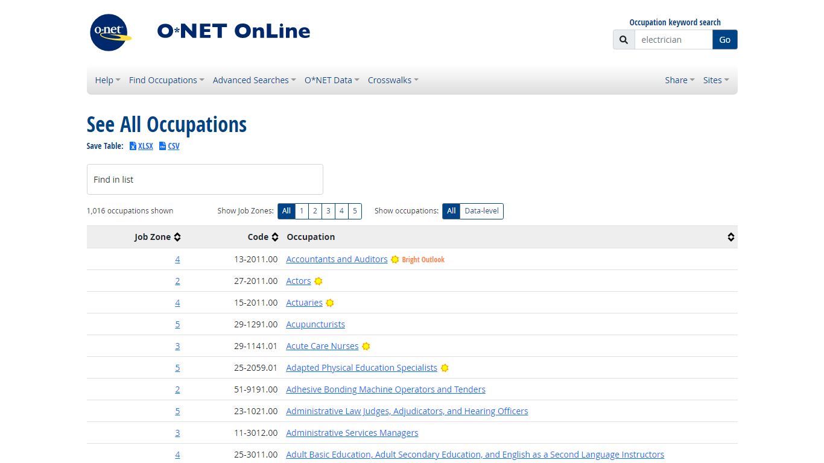The width and height of the screenshot is (824, 463).
Task: Open Administrative Services Managers link
Action: (352, 433)
